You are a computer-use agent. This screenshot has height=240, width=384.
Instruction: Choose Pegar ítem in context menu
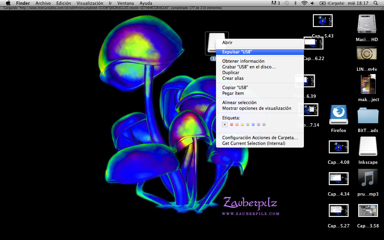point(260,93)
